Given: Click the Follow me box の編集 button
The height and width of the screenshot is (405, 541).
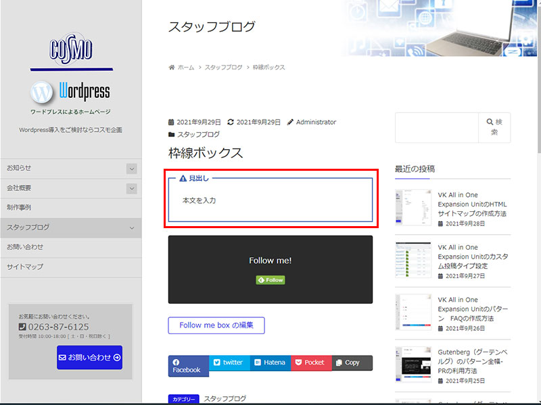Looking at the screenshot, I should coord(216,325).
